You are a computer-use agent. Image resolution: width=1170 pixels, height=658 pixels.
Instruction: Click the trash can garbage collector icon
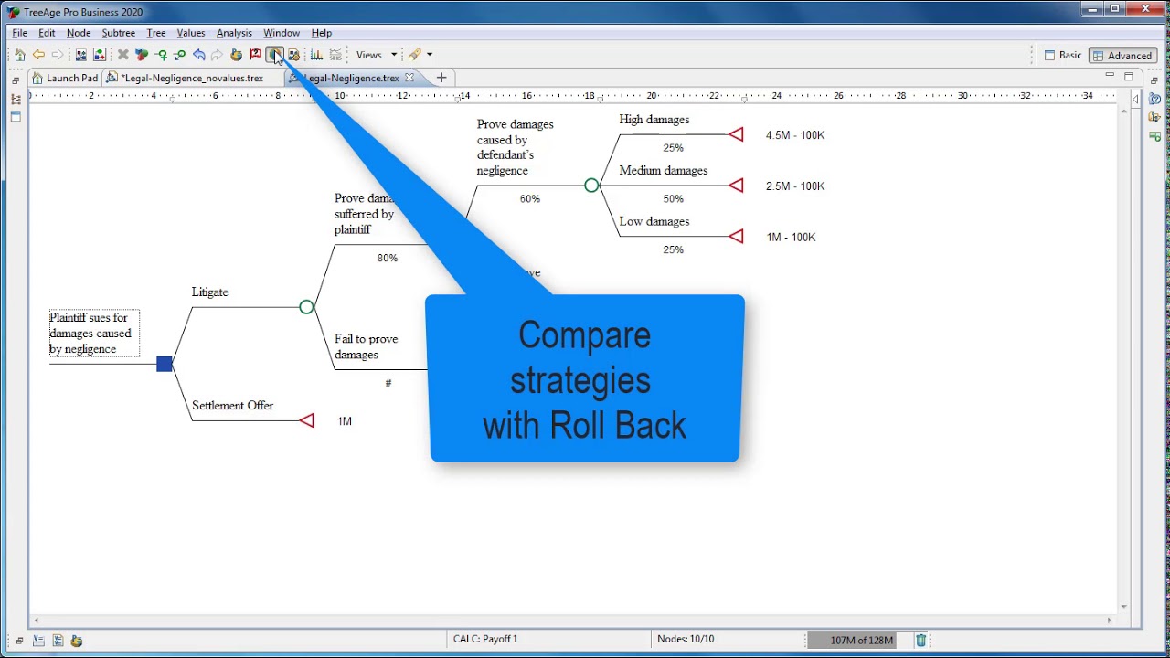921,641
